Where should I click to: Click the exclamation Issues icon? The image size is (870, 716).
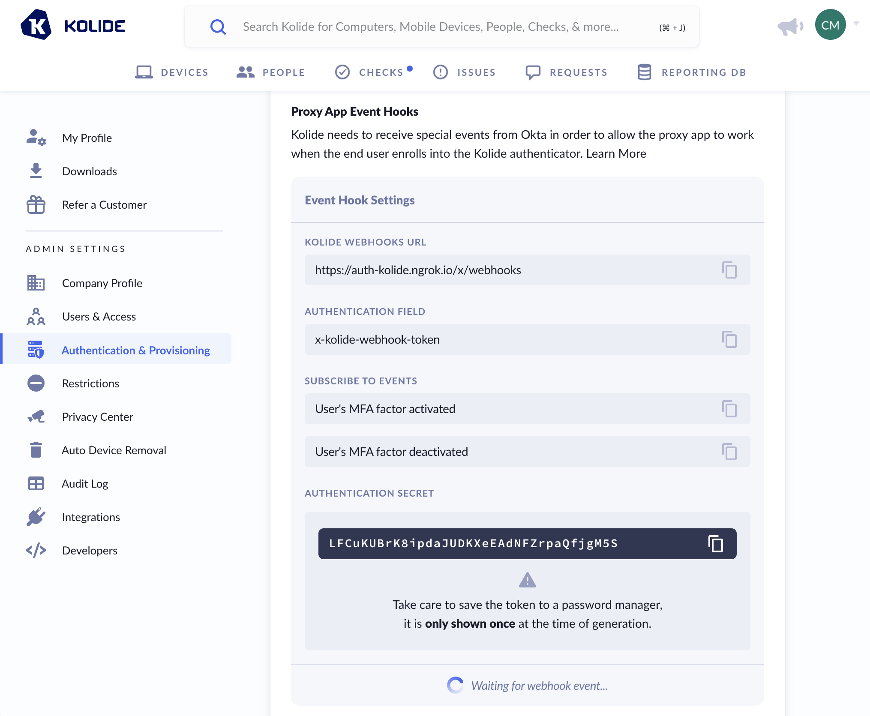tap(441, 72)
